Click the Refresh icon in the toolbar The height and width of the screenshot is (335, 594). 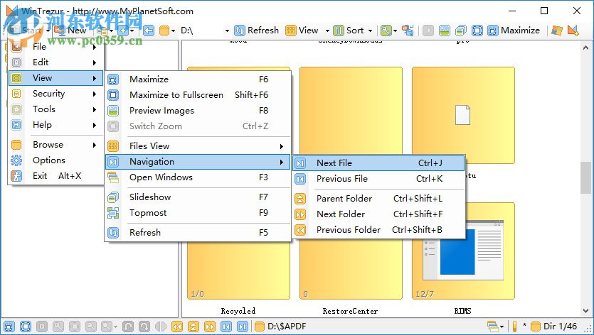coord(240,31)
